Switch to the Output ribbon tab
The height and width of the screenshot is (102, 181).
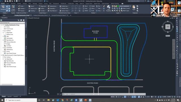[40, 4]
